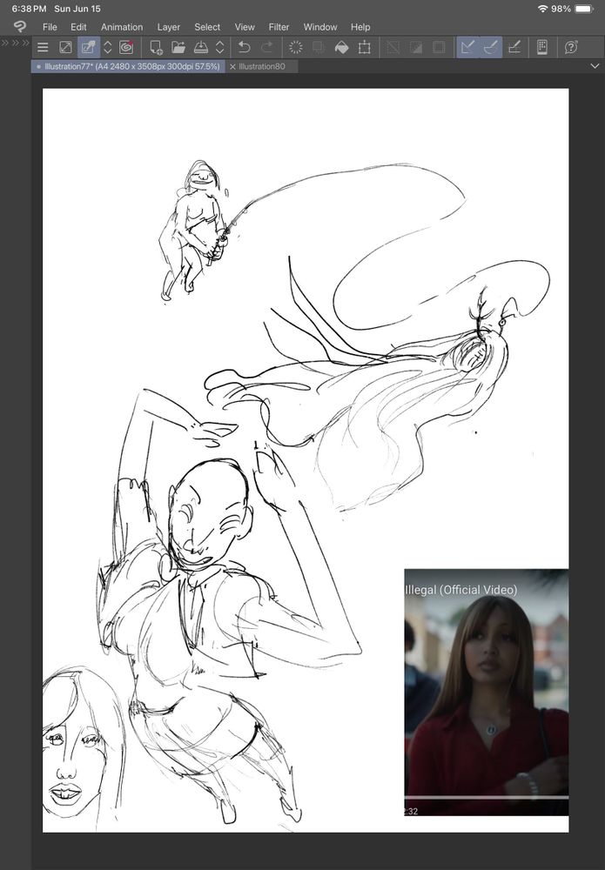Save the current illustration
The image size is (605, 870).
200,48
